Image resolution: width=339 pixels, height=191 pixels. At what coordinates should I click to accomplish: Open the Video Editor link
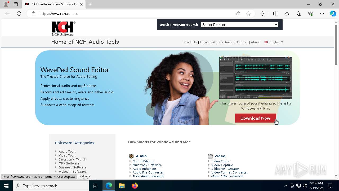click(220, 161)
